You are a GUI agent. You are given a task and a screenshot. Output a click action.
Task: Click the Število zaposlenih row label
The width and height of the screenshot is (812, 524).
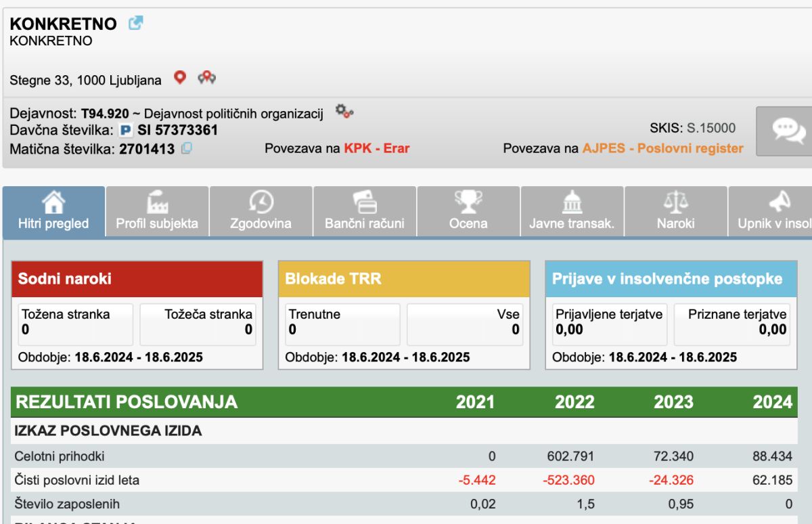click(x=68, y=504)
